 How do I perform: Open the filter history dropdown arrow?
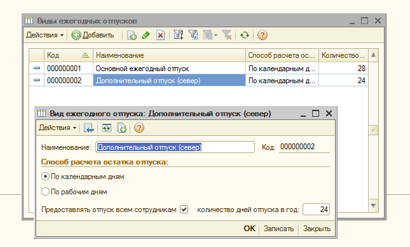[x=215, y=35]
